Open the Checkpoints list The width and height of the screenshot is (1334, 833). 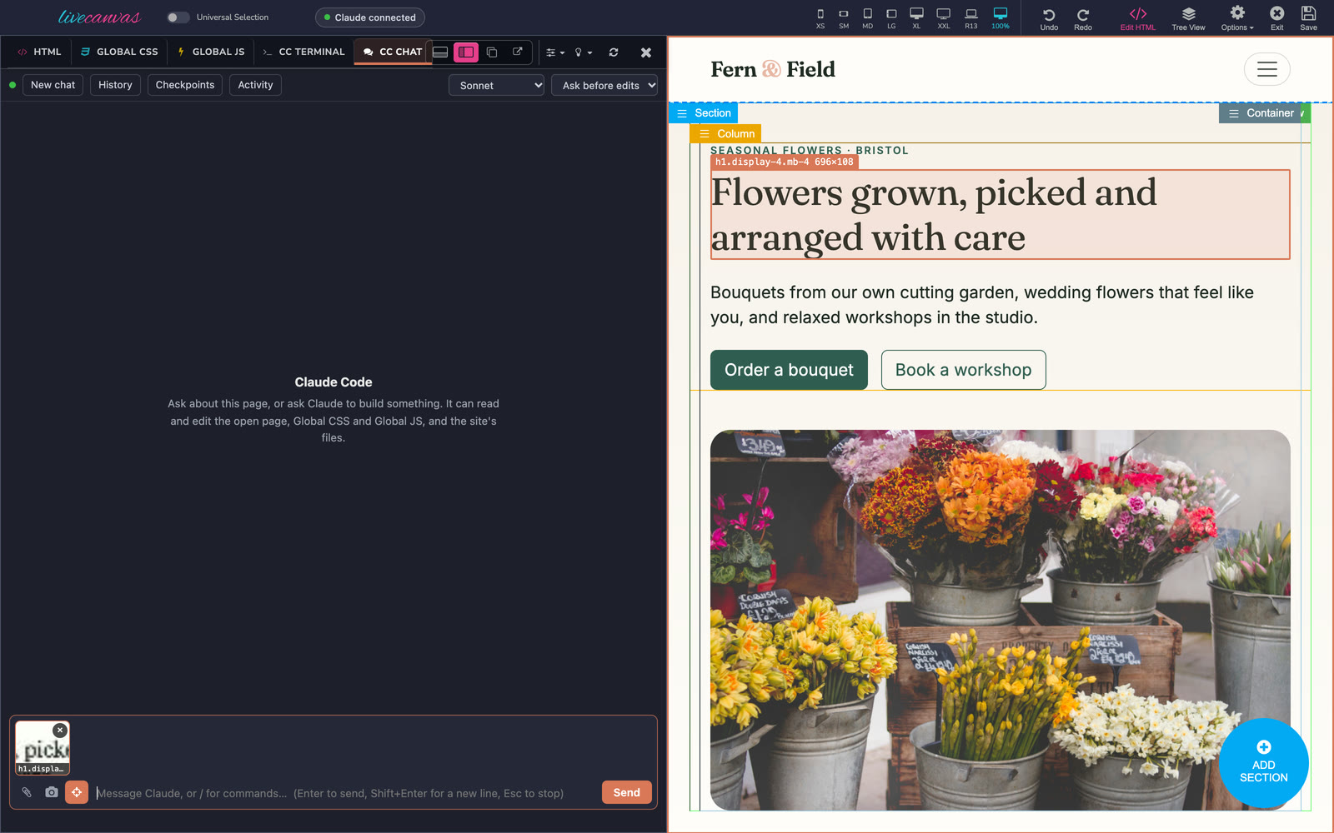point(185,85)
